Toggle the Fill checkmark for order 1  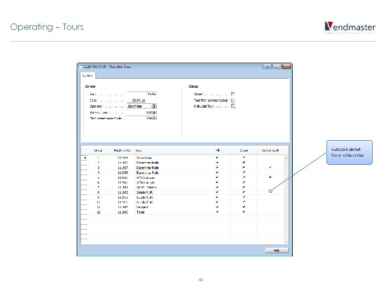[217, 157]
